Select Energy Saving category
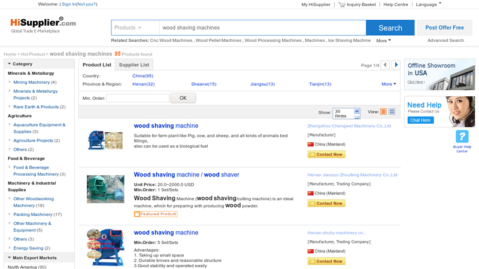 (28, 248)
